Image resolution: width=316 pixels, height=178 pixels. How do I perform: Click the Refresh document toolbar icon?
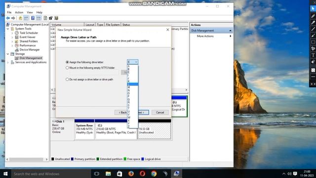coord(45,18)
